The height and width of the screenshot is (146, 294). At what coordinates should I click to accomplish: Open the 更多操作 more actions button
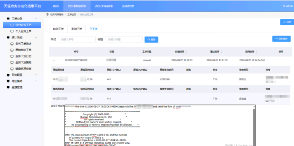click(282, 39)
